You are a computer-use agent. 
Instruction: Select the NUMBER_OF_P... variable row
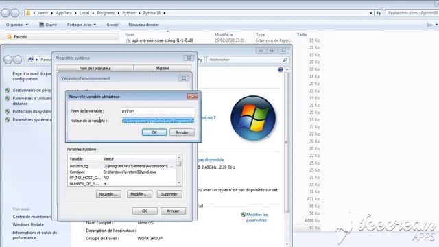(x=122, y=183)
